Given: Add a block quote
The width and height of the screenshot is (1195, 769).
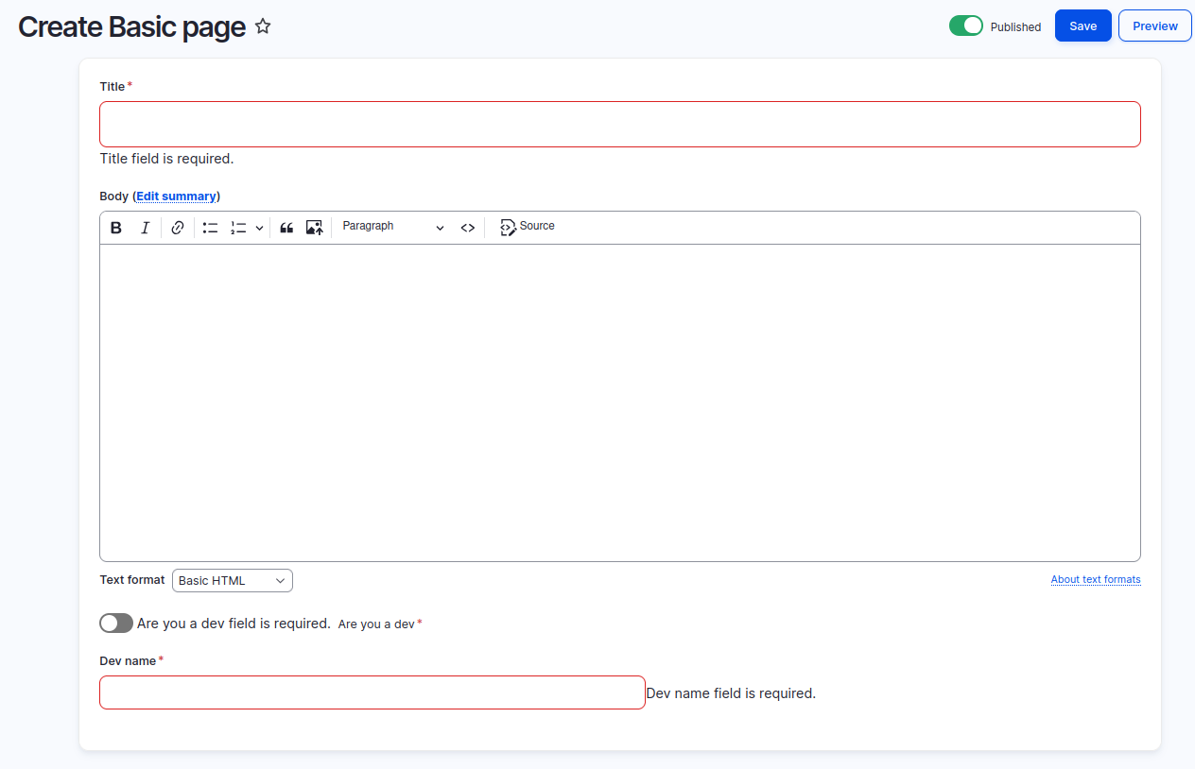Looking at the screenshot, I should pos(286,228).
